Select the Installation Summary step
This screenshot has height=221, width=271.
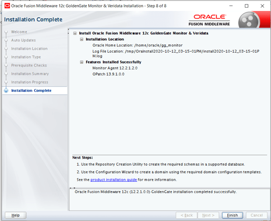30,74
